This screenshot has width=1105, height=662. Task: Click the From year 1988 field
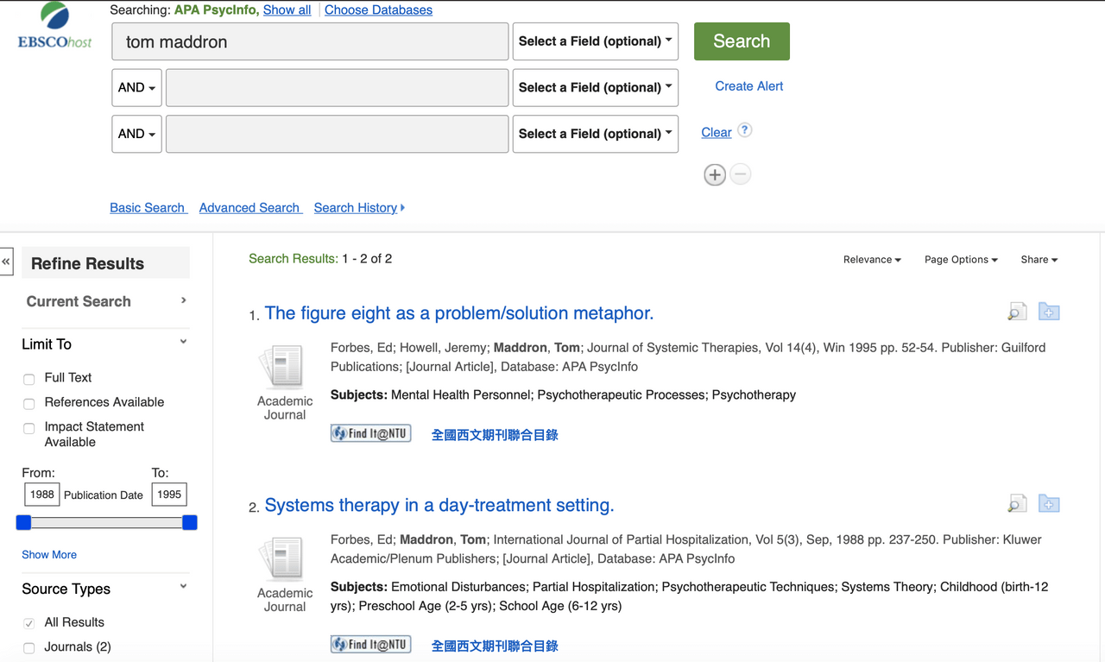point(41,495)
